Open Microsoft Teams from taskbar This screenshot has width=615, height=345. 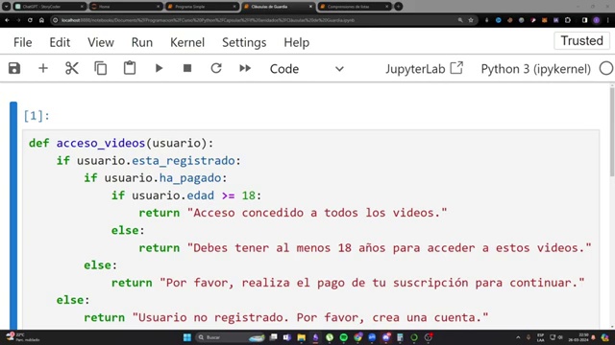coord(287,337)
